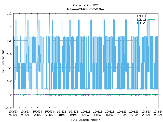Click the x-axis label 'Time (yymmdd HH:MM)'

pyautogui.click(x=85, y=120)
